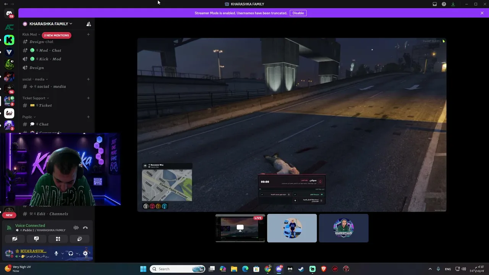Go back using the title bar arrow
Screen dimensions: 489x275
click(x=6, y=4)
